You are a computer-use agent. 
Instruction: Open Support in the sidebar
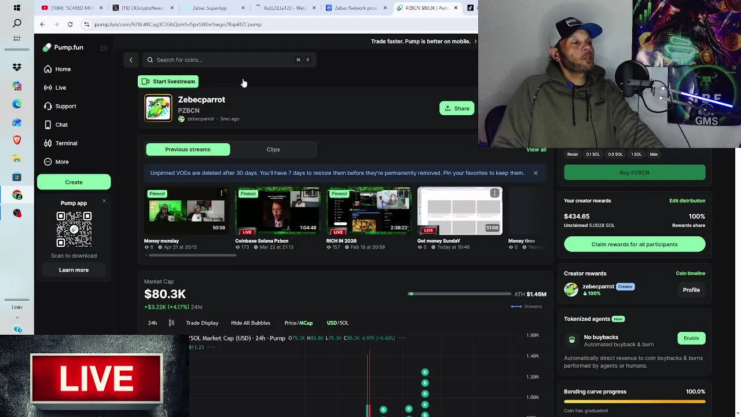point(60,106)
